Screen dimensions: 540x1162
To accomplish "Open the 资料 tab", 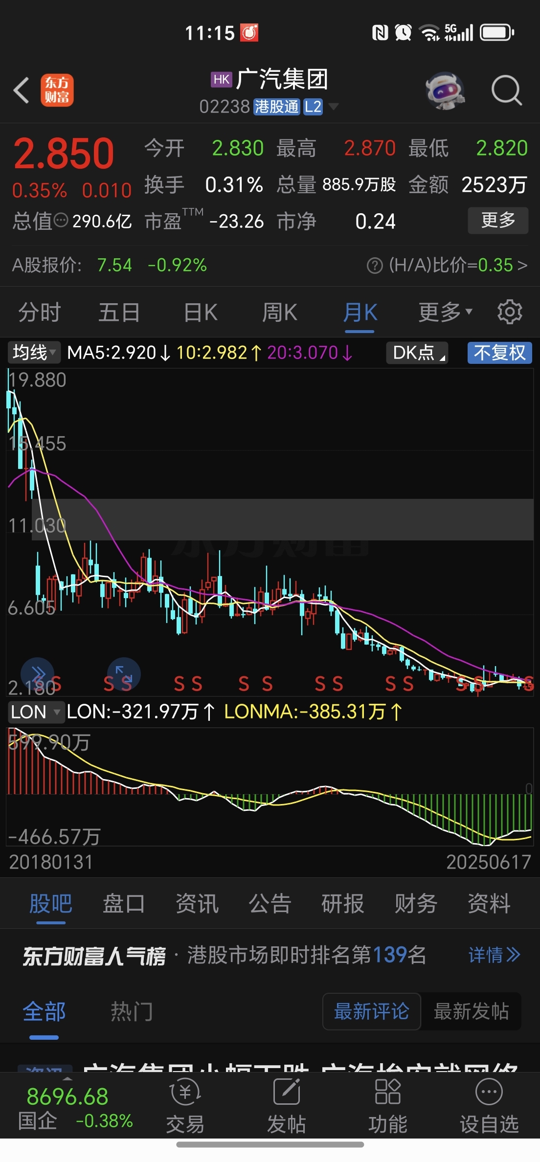I will click(489, 904).
